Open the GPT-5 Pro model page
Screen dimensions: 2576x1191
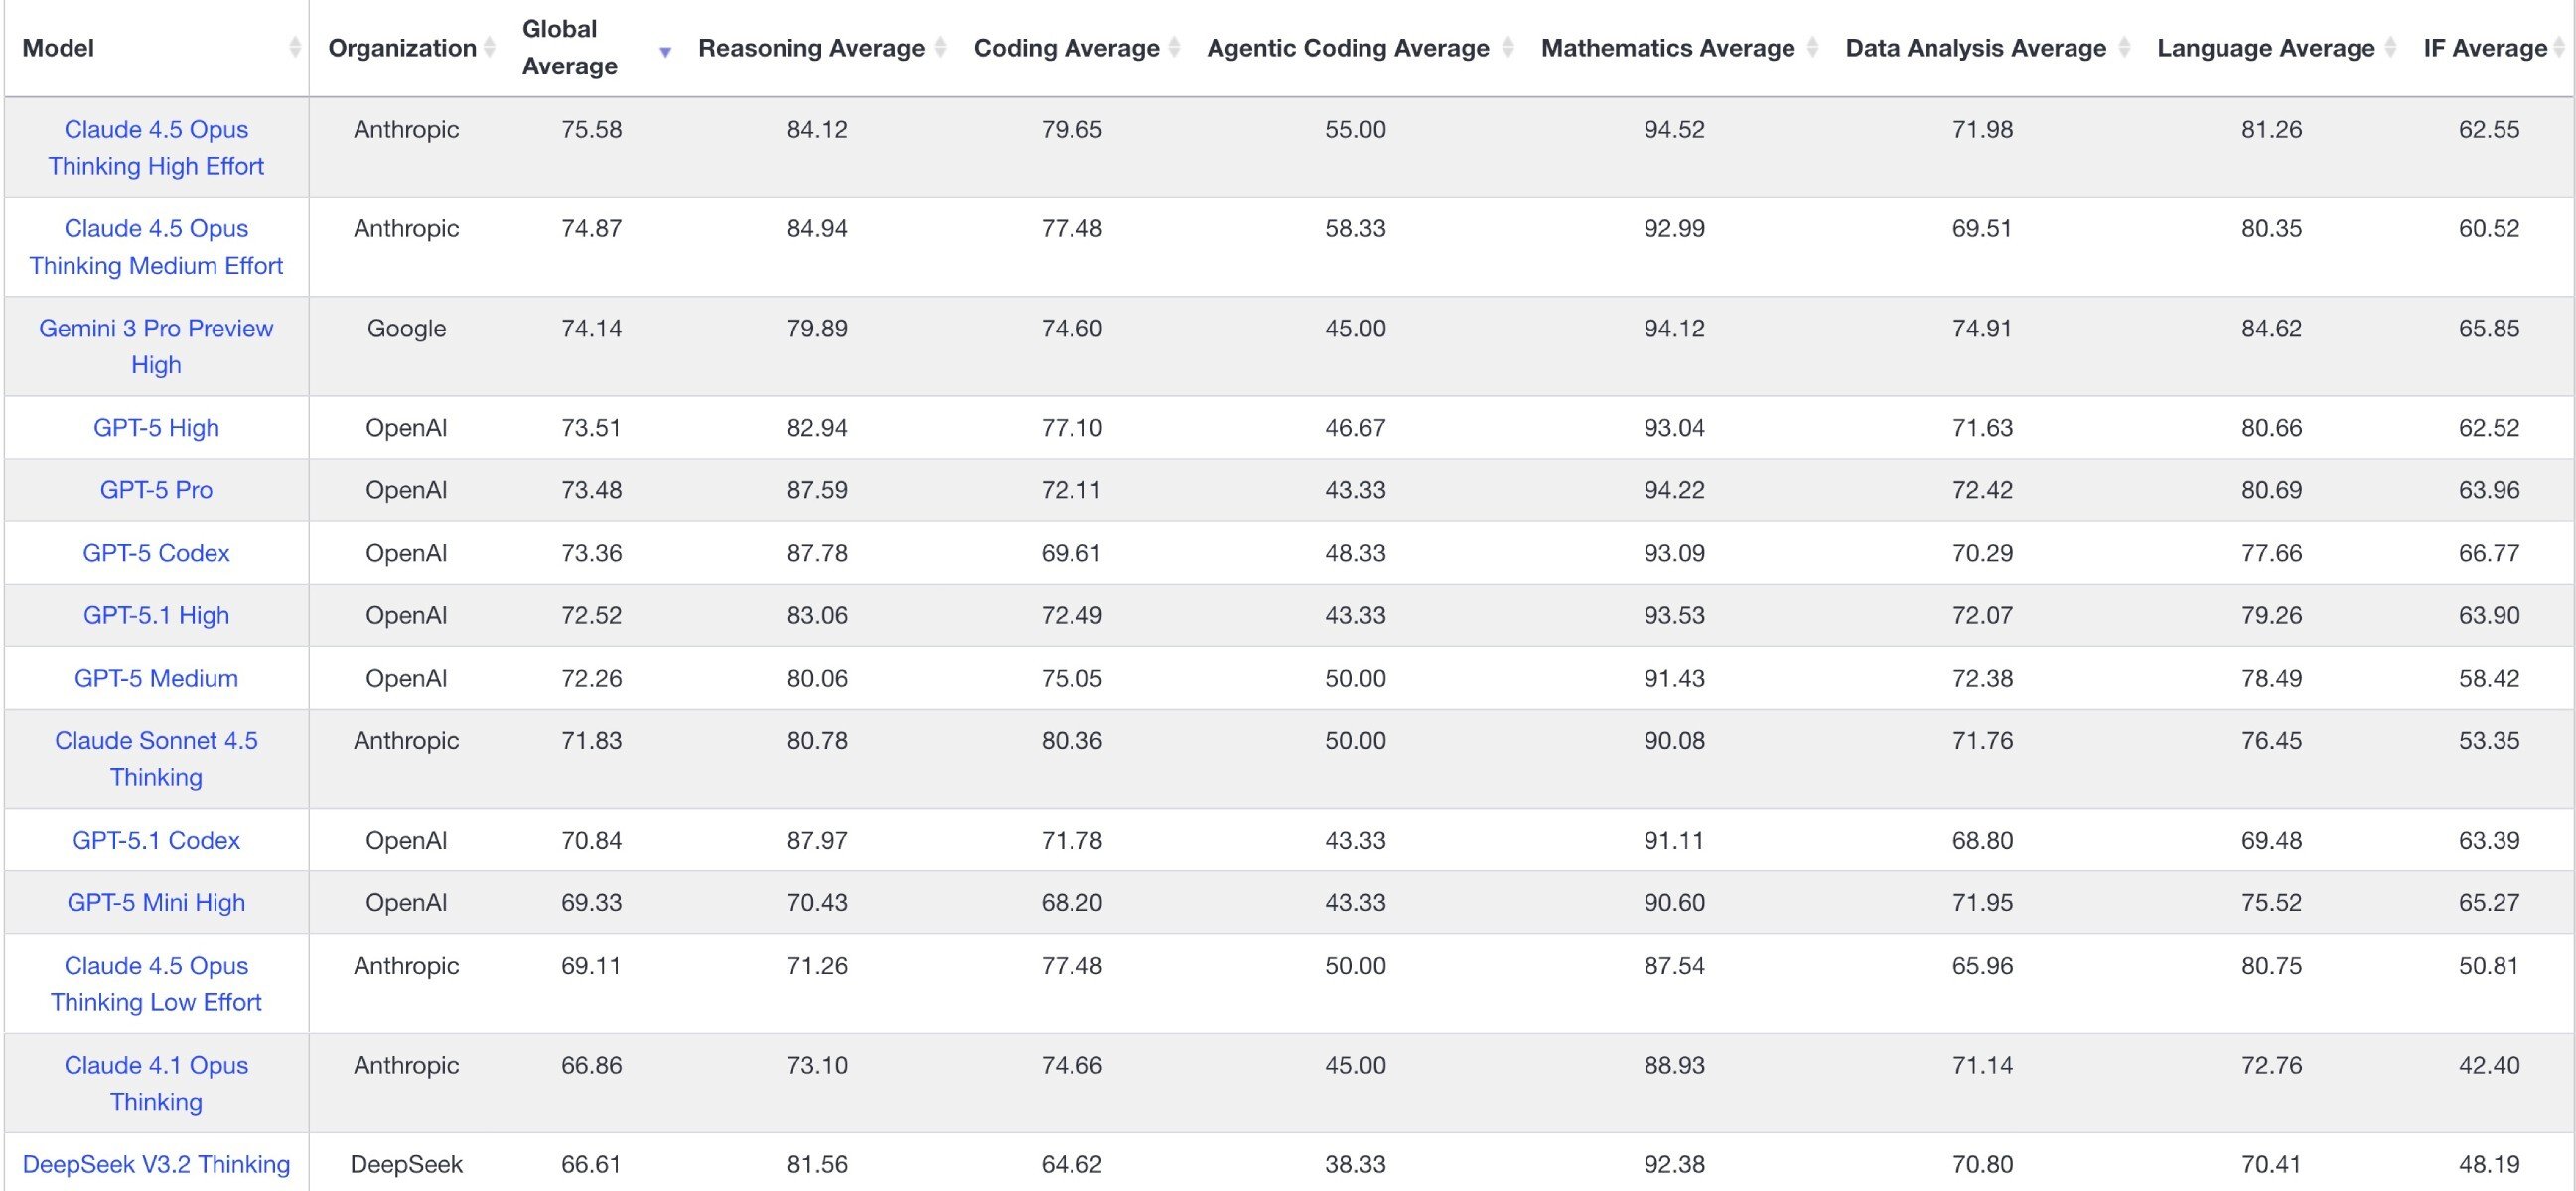pos(156,489)
